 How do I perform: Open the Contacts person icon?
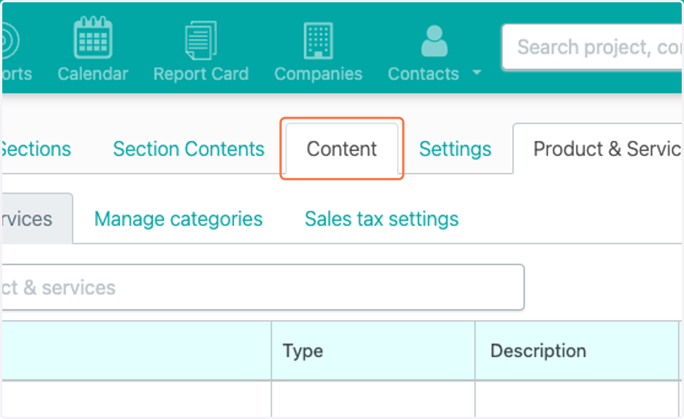tap(434, 41)
